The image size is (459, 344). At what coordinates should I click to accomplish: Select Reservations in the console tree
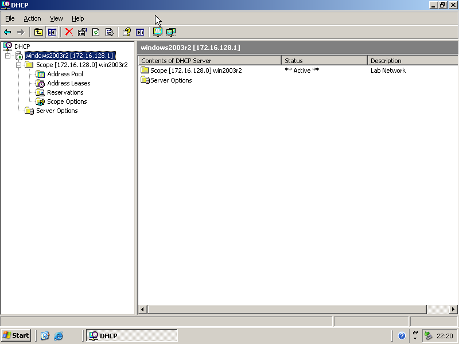(65, 92)
